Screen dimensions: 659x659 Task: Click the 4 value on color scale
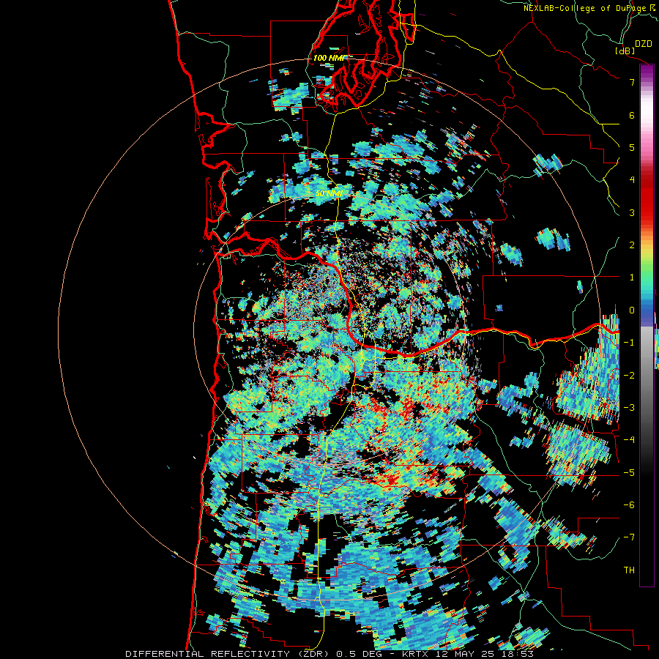(632, 180)
